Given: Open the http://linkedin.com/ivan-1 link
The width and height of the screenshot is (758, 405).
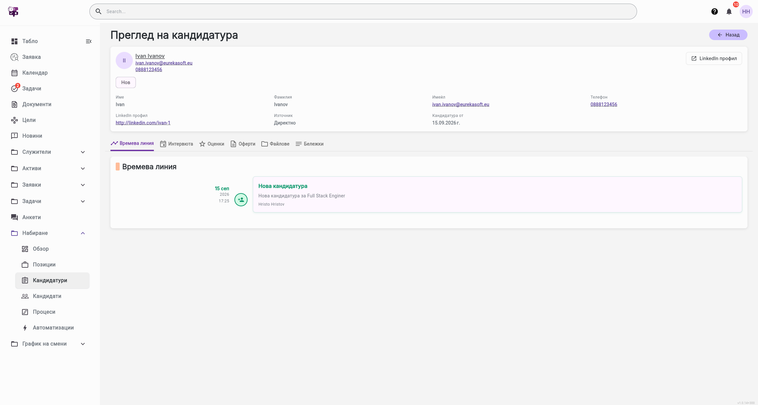Looking at the screenshot, I should pyautogui.click(x=143, y=123).
